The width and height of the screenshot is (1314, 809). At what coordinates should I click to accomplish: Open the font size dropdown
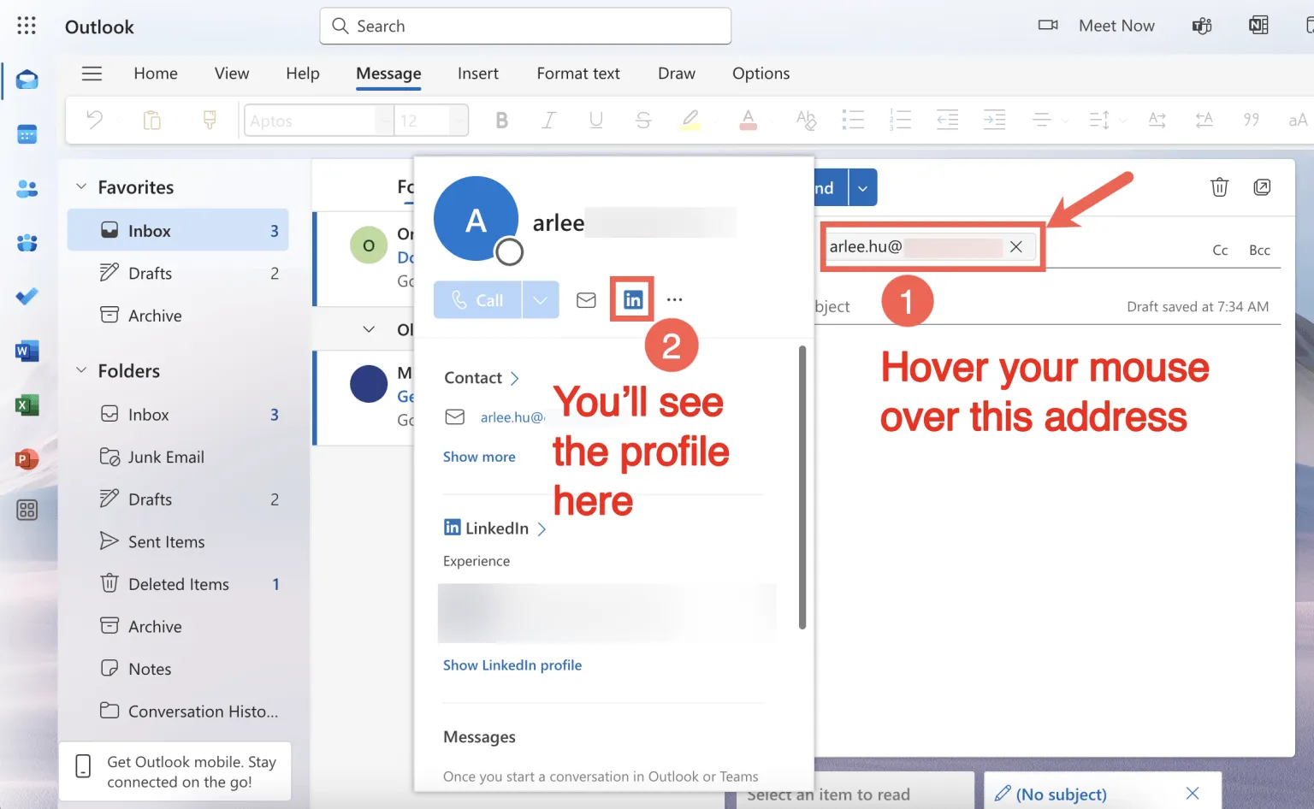point(459,120)
